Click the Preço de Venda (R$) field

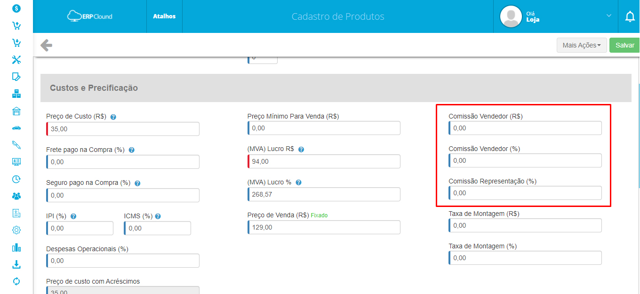(x=324, y=227)
